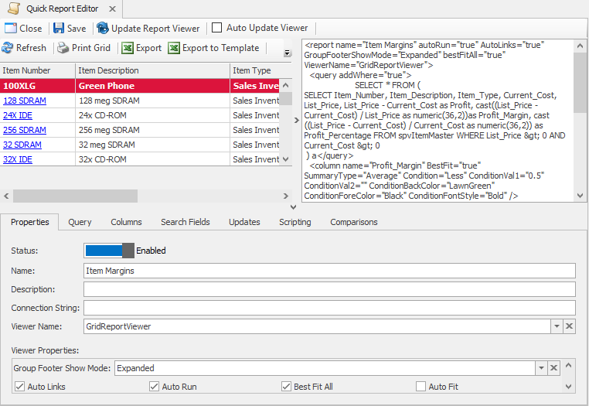589x406 pixels.
Task: Toggle the Status Enabled switch
Action: [x=109, y=251]
